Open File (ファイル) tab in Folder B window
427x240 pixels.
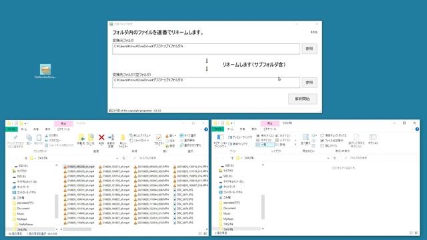[218, 129]
